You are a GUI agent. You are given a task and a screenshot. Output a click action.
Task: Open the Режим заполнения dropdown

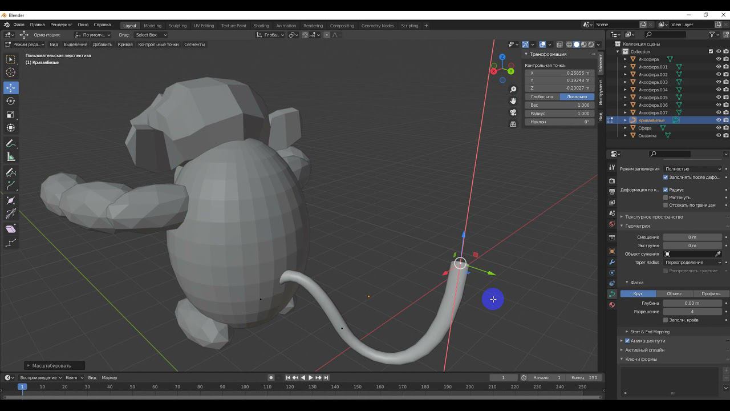click(x=692, y=169)
